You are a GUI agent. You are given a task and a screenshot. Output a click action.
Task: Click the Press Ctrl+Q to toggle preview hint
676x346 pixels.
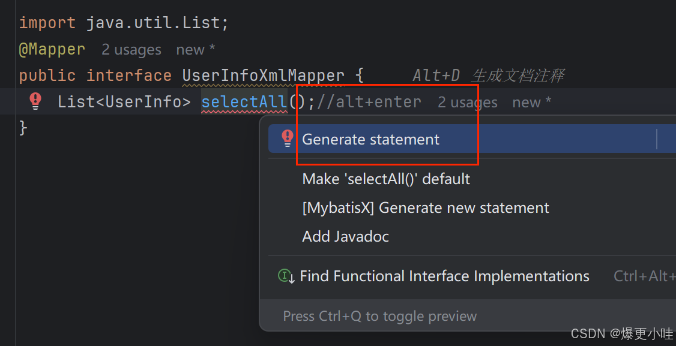380,316
